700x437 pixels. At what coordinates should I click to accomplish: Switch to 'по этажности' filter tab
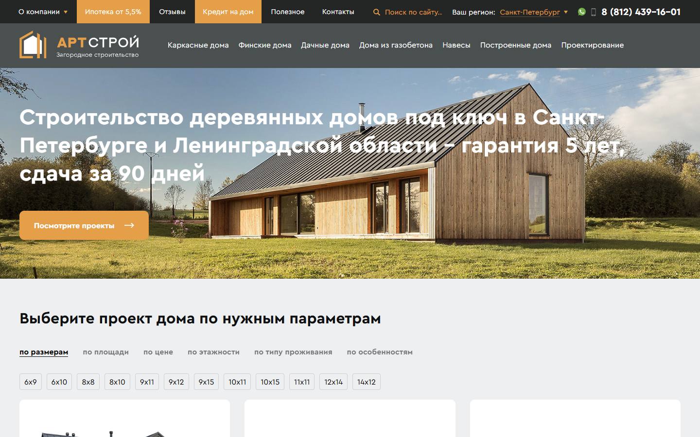click(213, 352)
